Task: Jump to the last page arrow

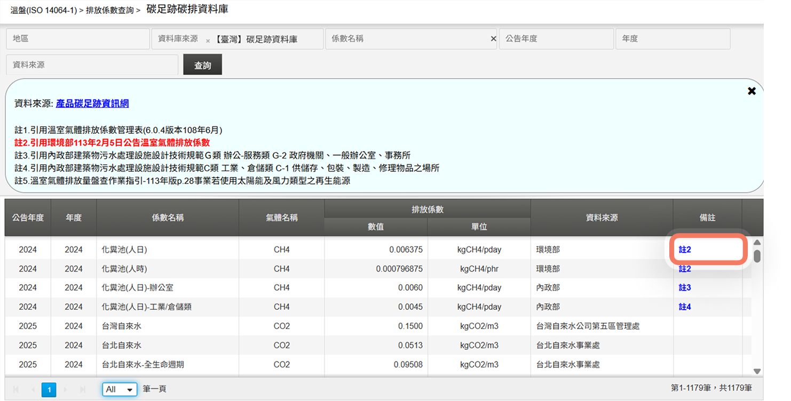Action: 82,390
